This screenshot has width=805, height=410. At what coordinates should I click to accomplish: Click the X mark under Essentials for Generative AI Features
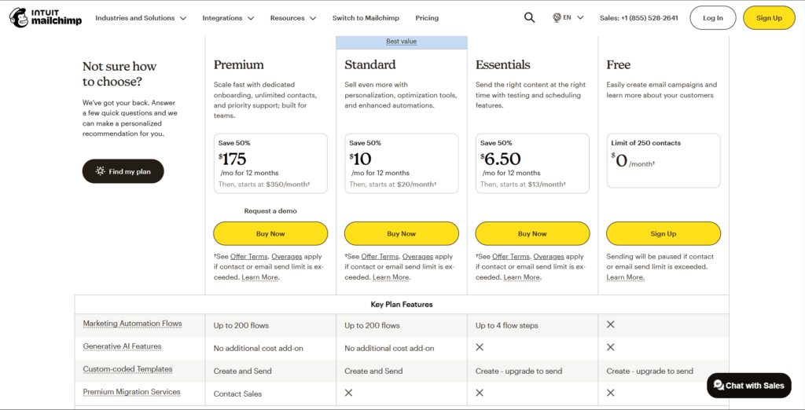(480, 347)
